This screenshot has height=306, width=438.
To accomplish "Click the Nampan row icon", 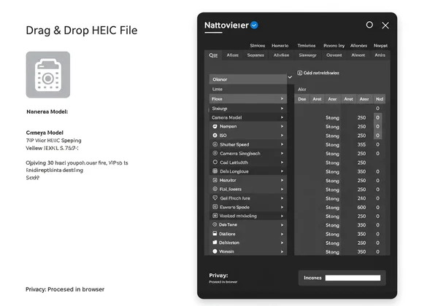I will pyautogui.click(x=215, y=127).
